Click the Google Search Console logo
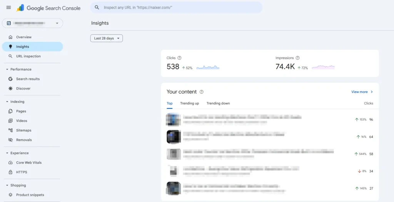Viewport: 394px width, 202px height. 48,8
